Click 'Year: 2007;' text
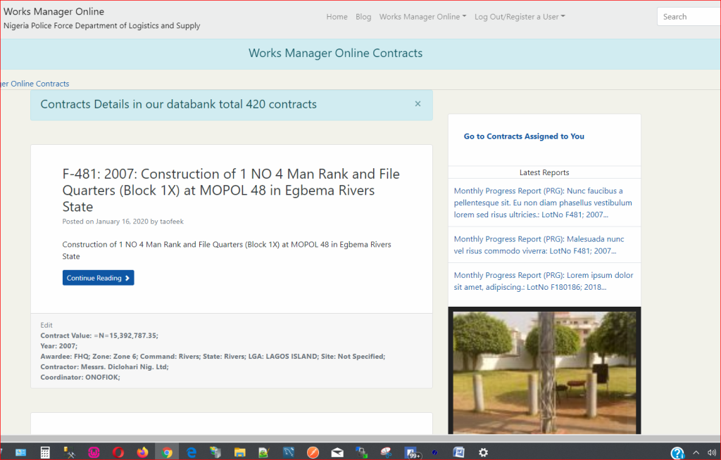Screen dimensions: 721x460 click(59, 346)
